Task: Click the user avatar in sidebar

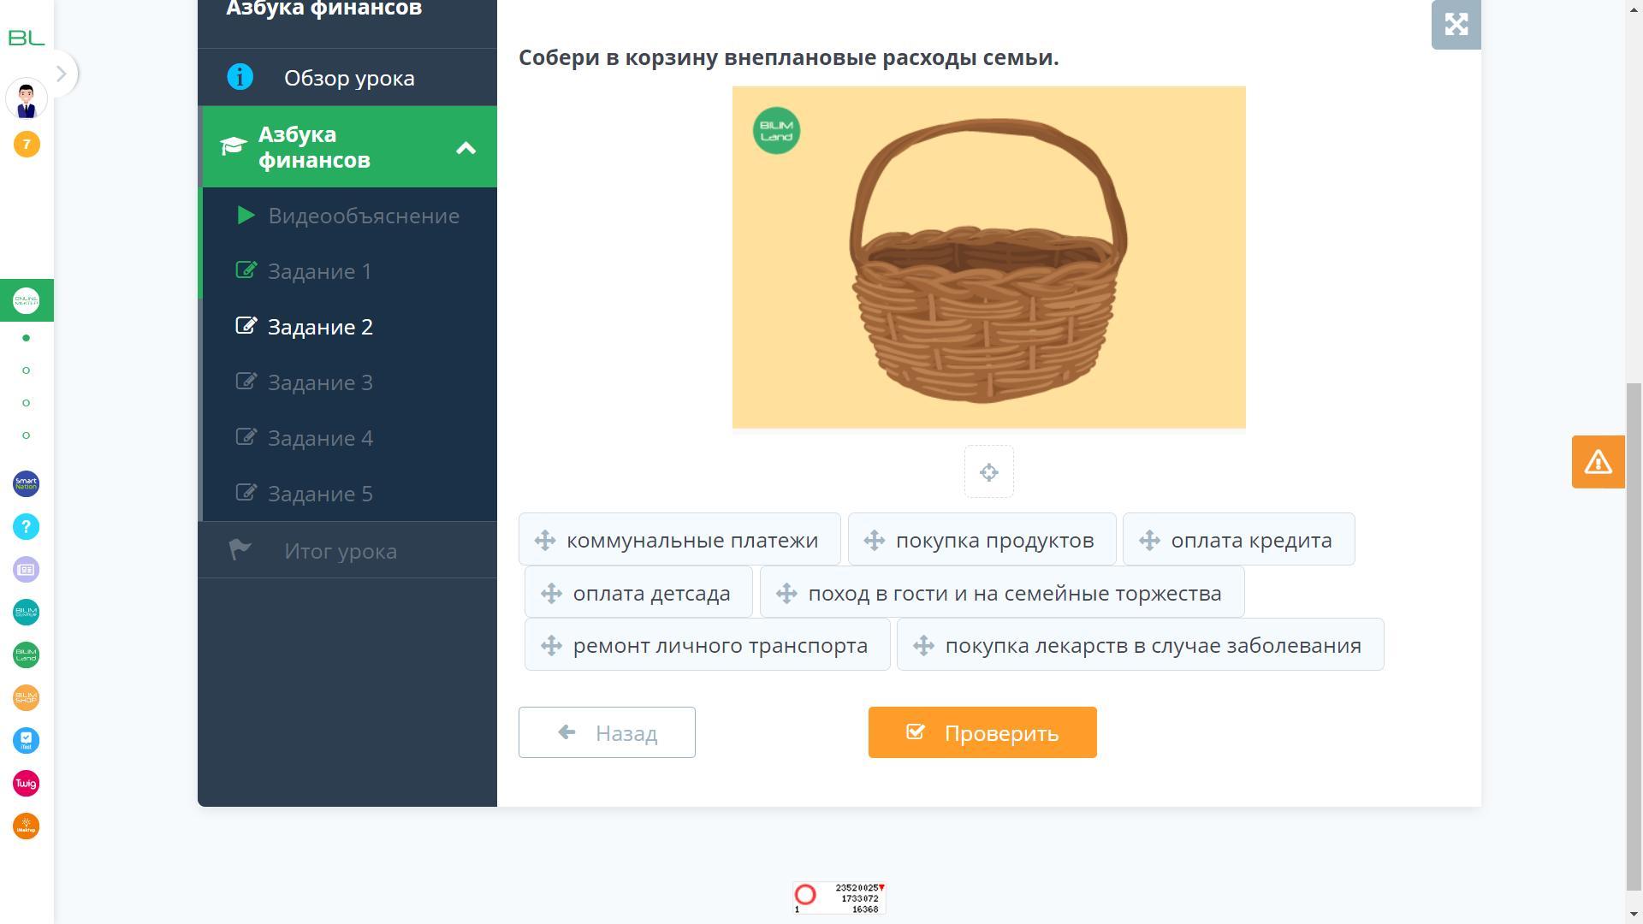Action: 27,98
